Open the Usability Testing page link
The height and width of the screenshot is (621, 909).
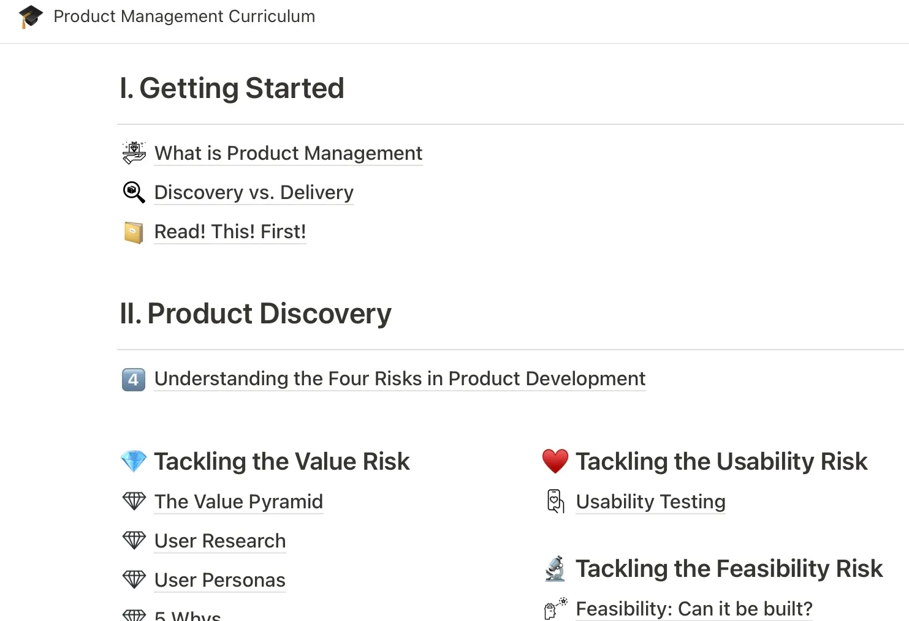pos(650,502)
